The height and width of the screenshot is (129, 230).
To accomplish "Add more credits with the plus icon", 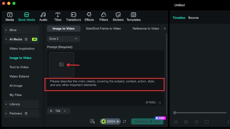I will [x=118, y=121].
